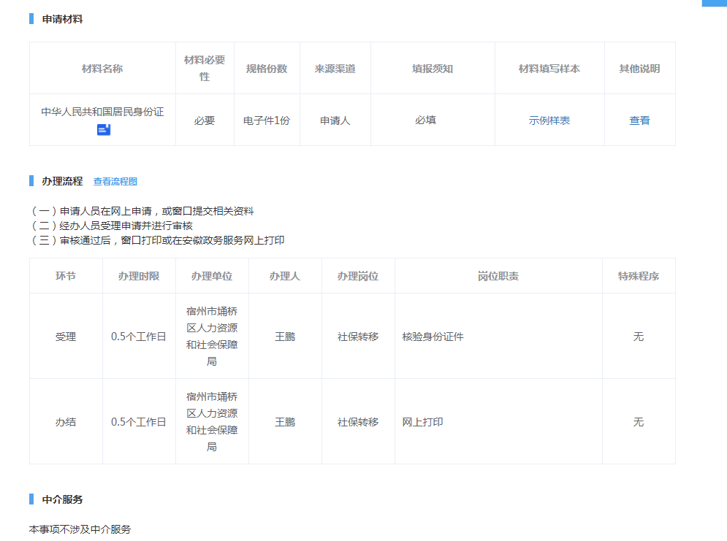Select the 办理流程 section heading

point(62,181)
